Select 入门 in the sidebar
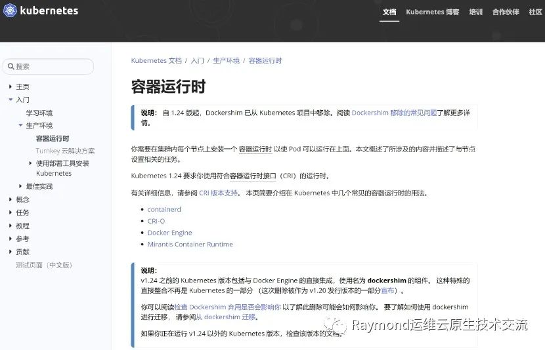The image size is (545, 350). (x=22, y=100)
